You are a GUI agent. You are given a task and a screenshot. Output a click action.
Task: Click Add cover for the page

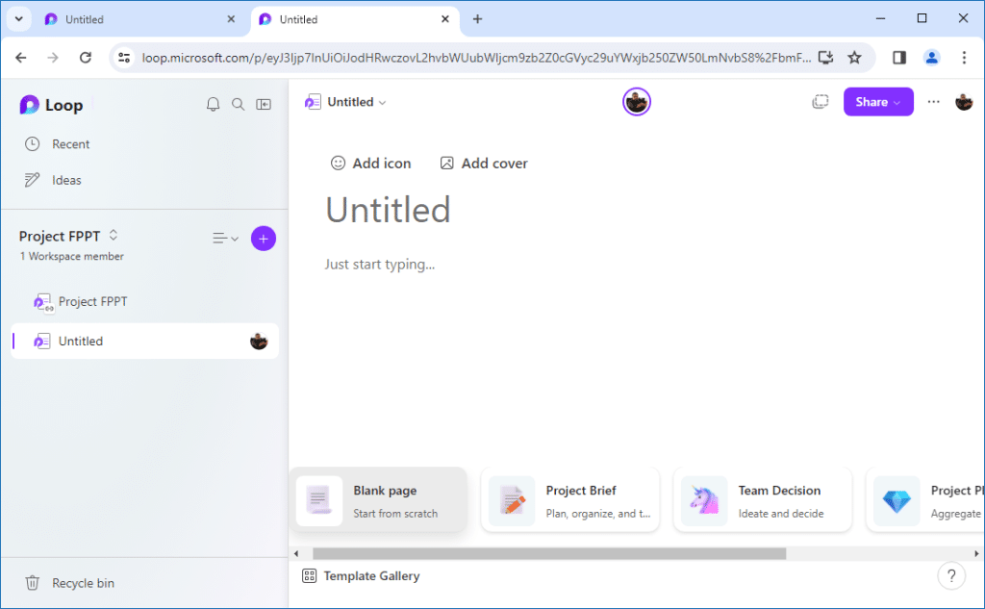483,163
